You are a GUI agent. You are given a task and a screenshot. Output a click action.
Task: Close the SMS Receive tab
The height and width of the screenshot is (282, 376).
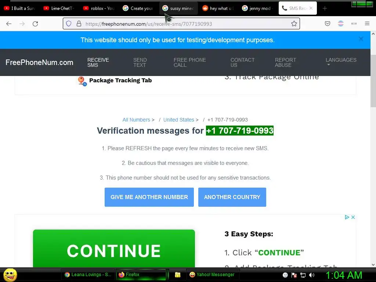[x=311, y=8]
